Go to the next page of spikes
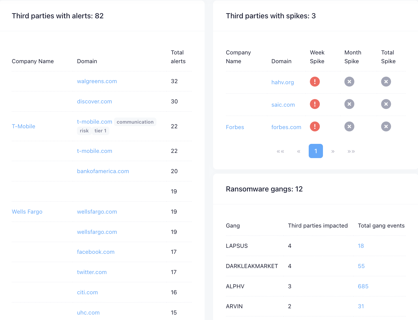 (333, 151)
